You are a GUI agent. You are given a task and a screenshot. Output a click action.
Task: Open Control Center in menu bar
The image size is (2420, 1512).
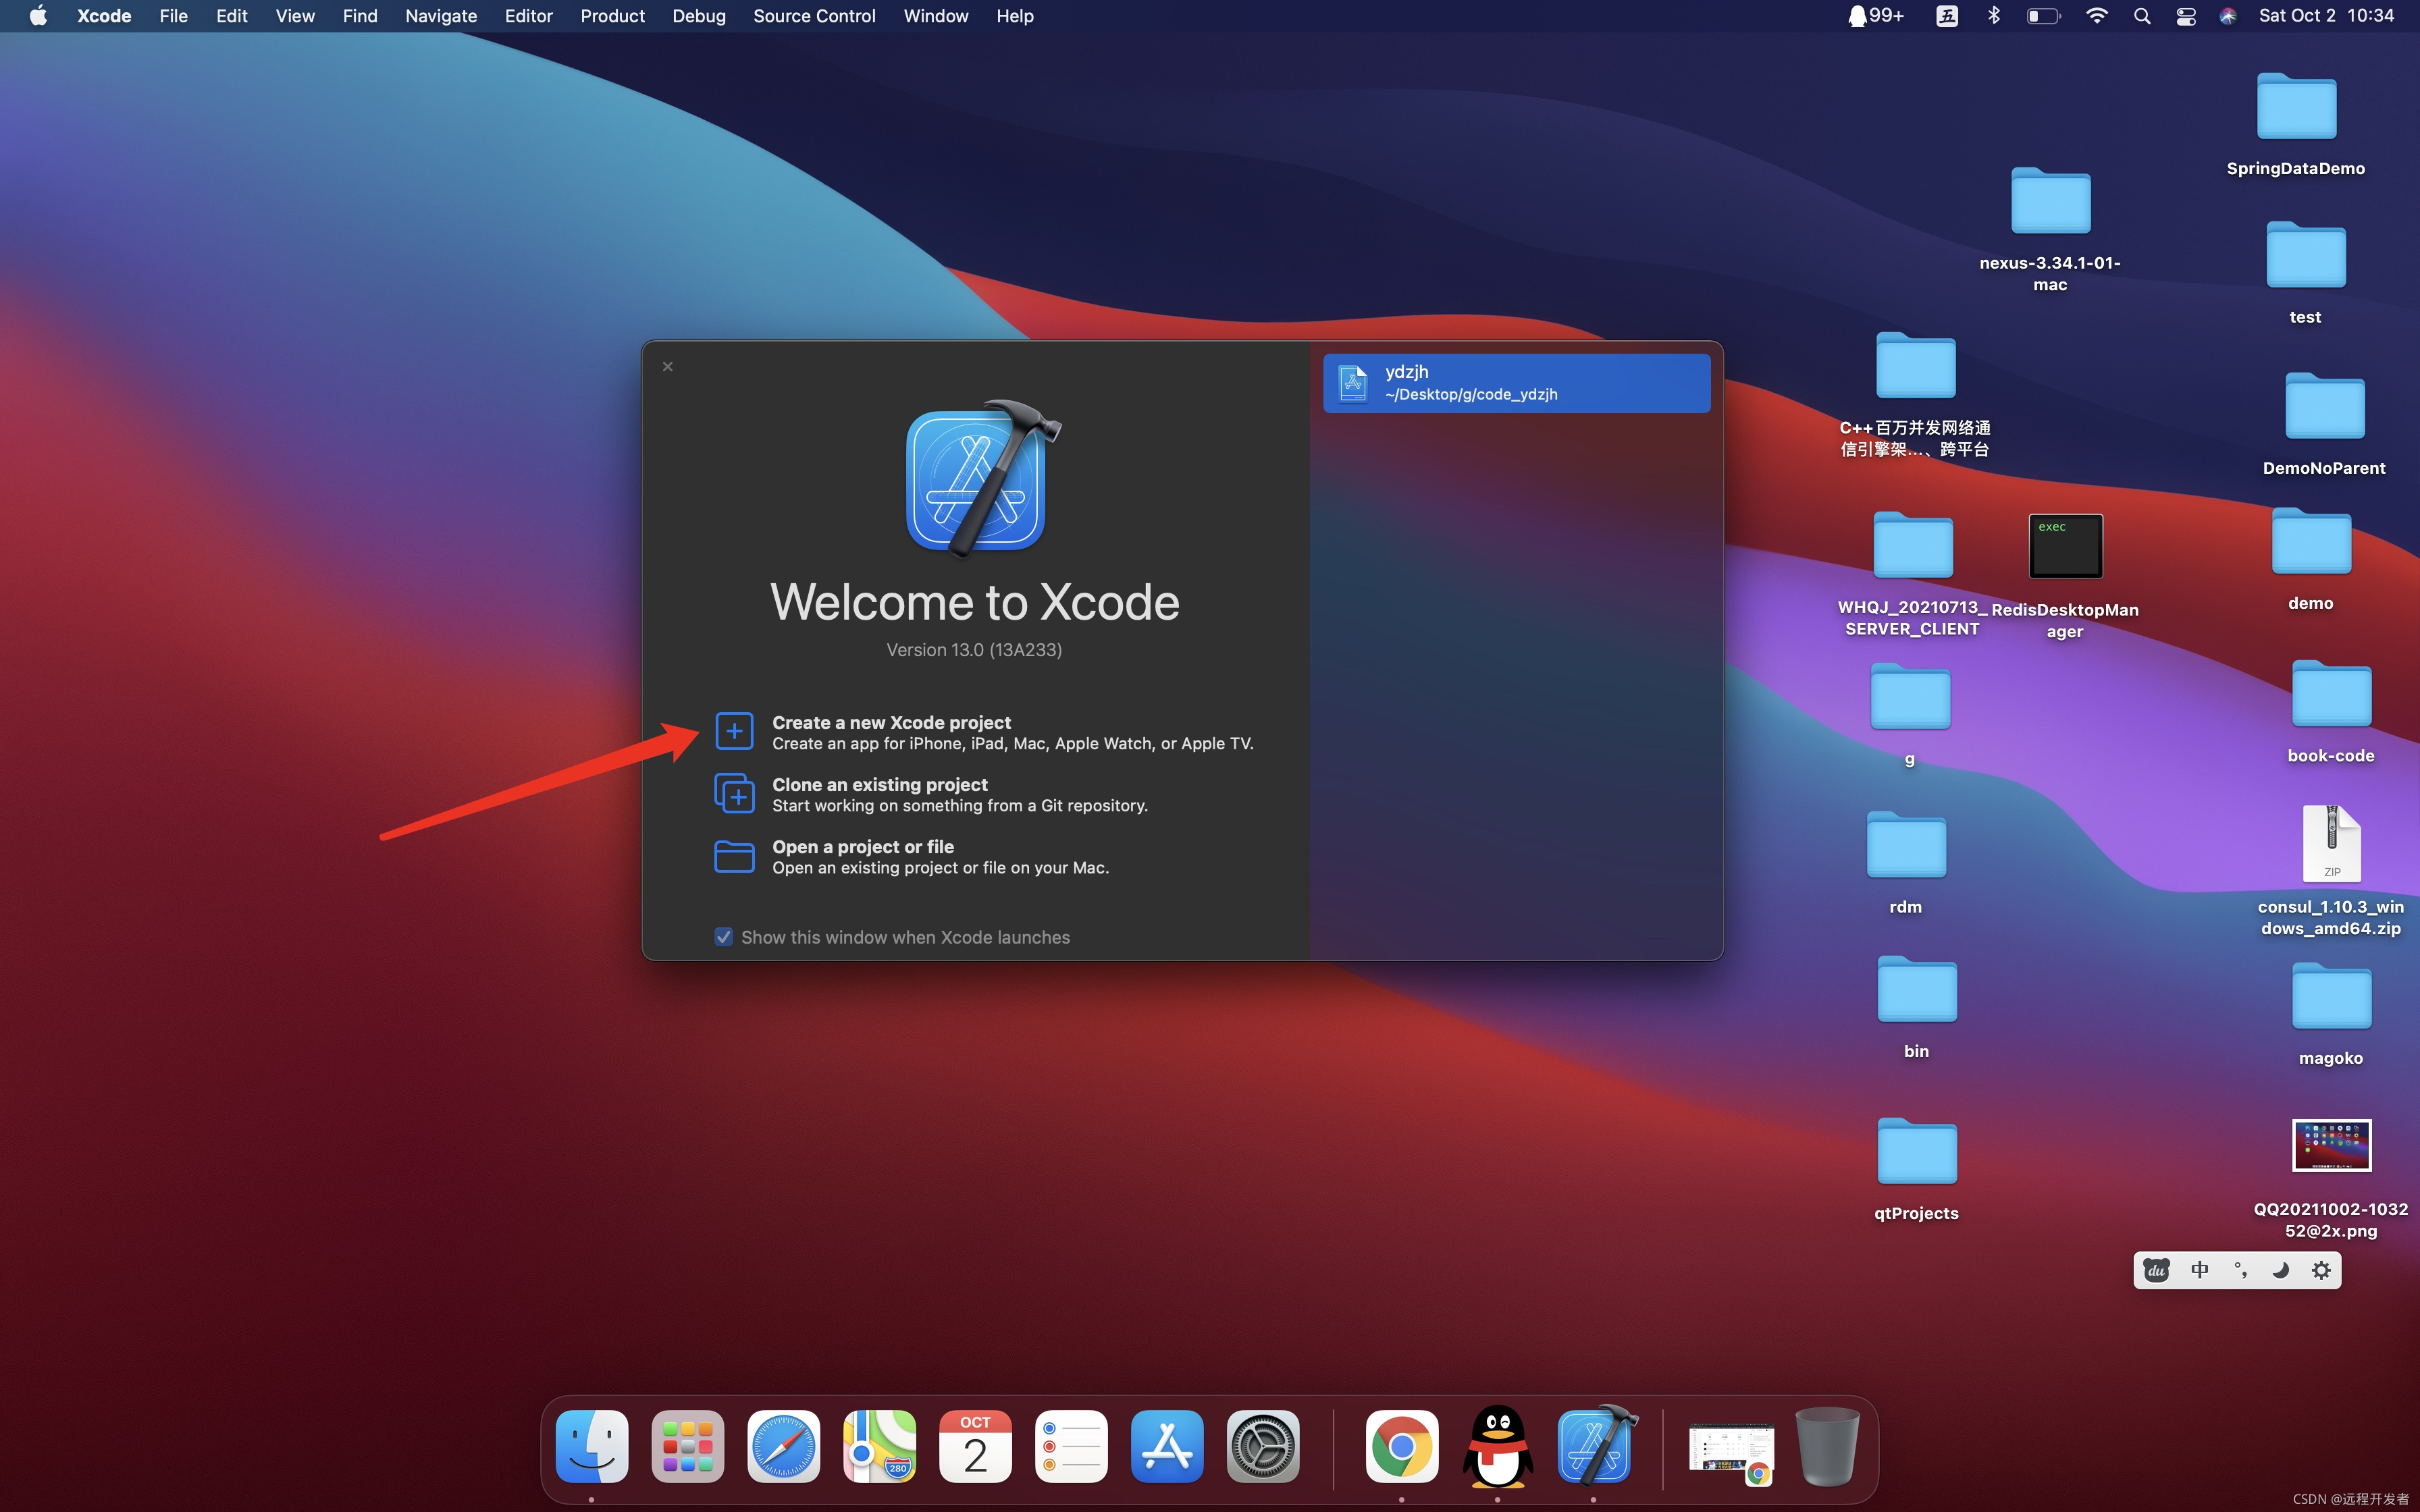pyautogui.click(x=2186, y=16)
